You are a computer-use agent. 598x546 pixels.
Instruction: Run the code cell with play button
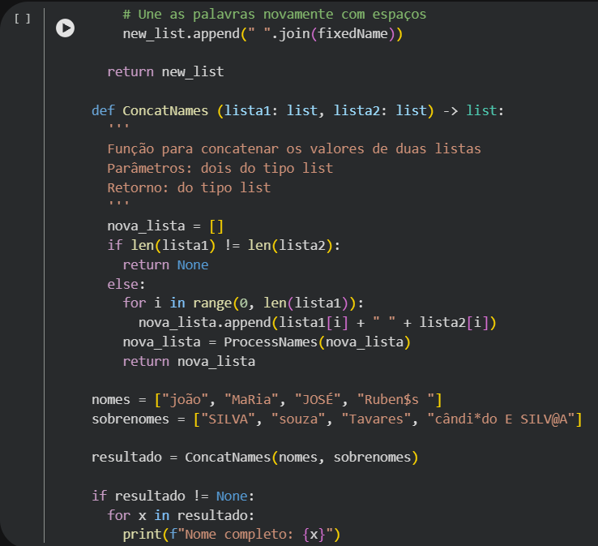pyautogui.click(x=65, y=28)
